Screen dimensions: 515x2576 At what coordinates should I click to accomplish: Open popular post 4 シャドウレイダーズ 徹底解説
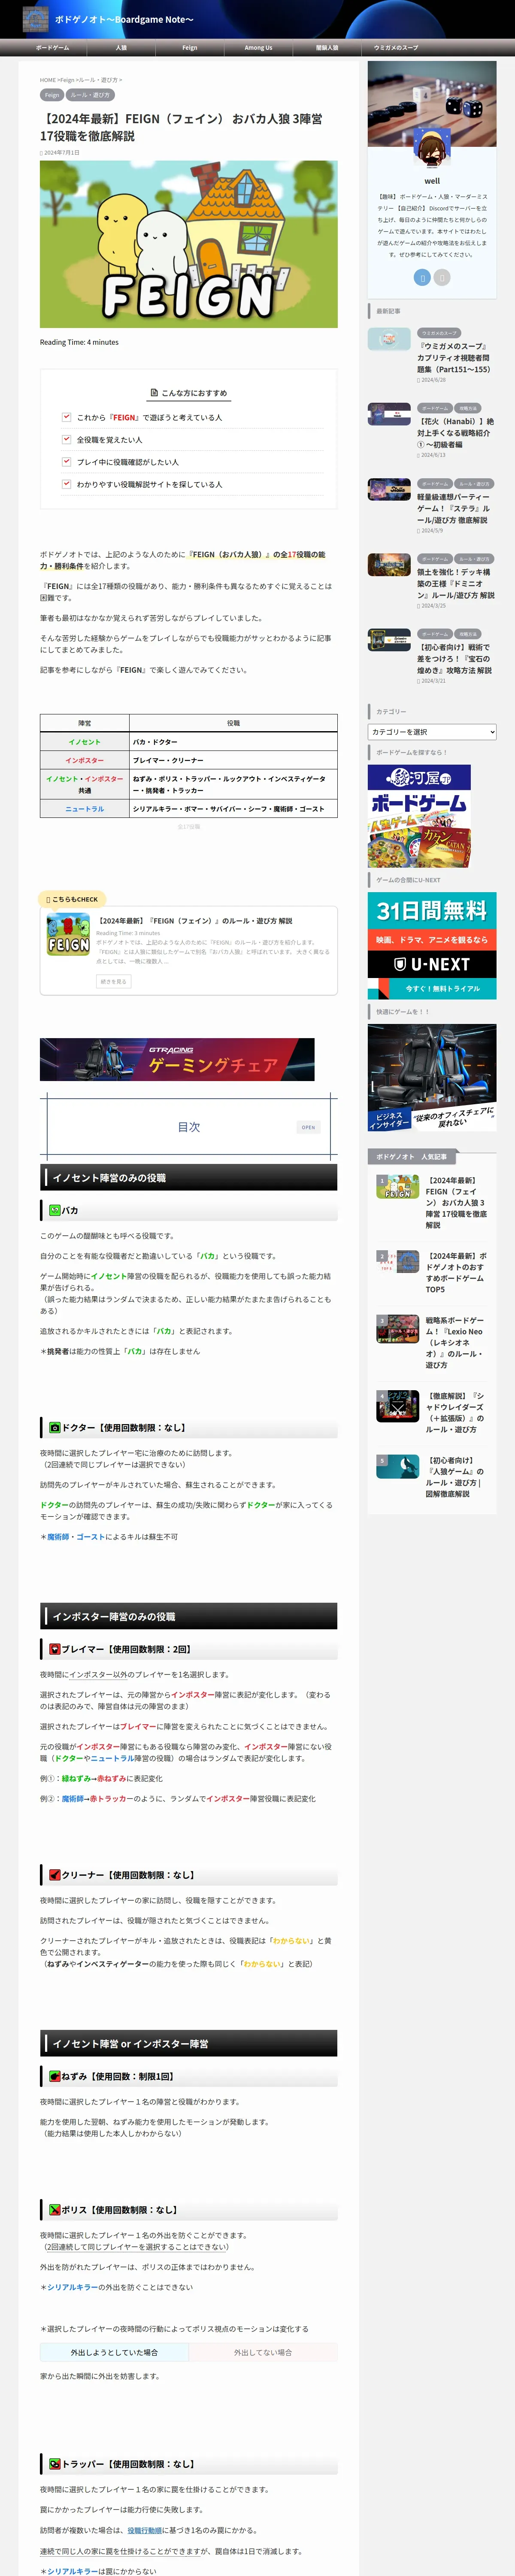(x=454, y=1412)
